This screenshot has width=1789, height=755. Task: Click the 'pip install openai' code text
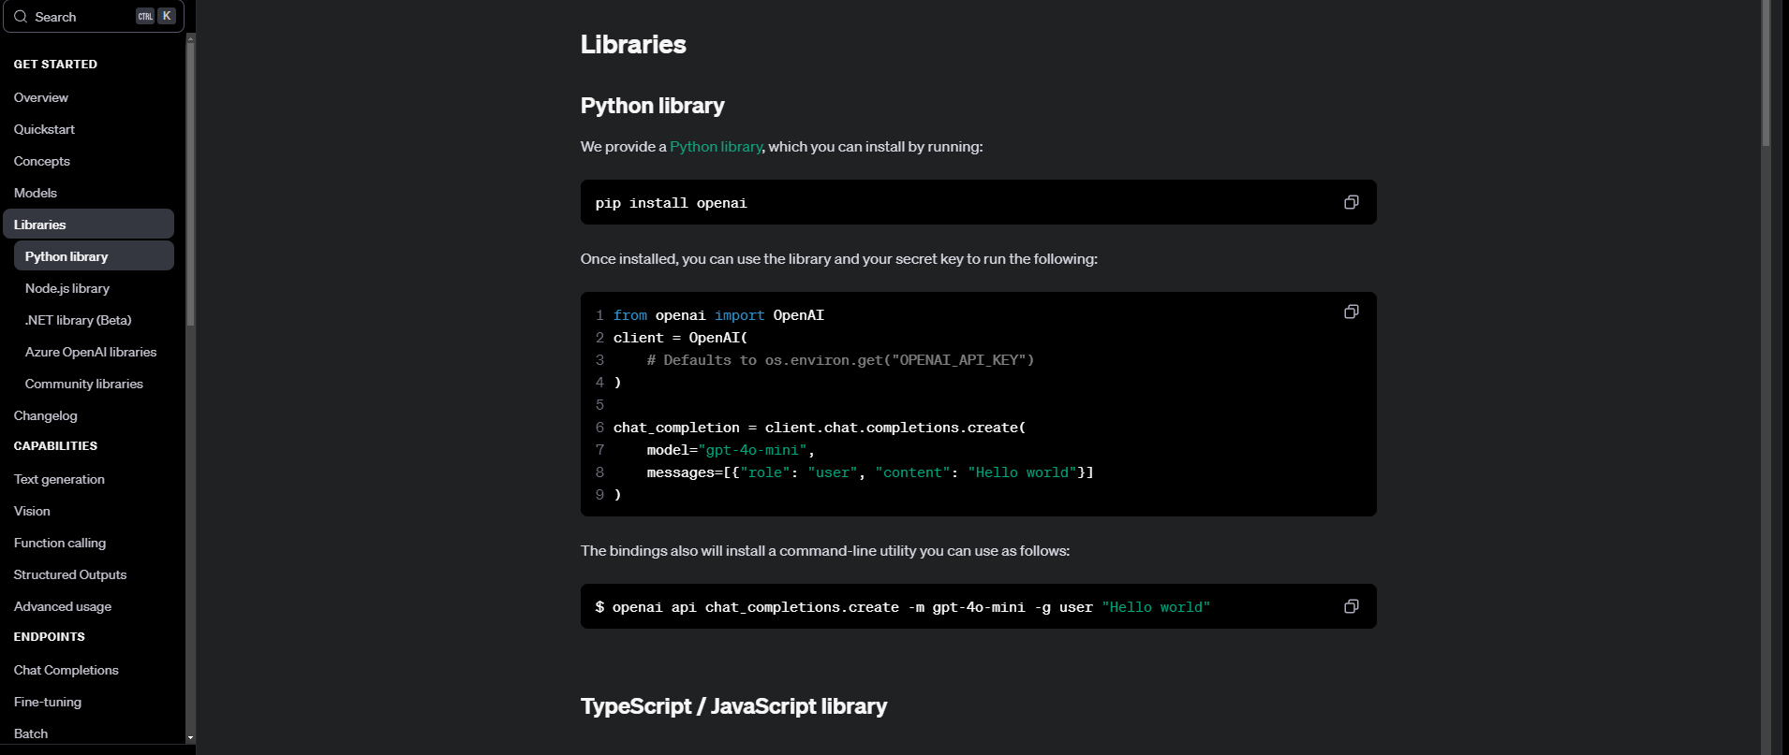671,203
